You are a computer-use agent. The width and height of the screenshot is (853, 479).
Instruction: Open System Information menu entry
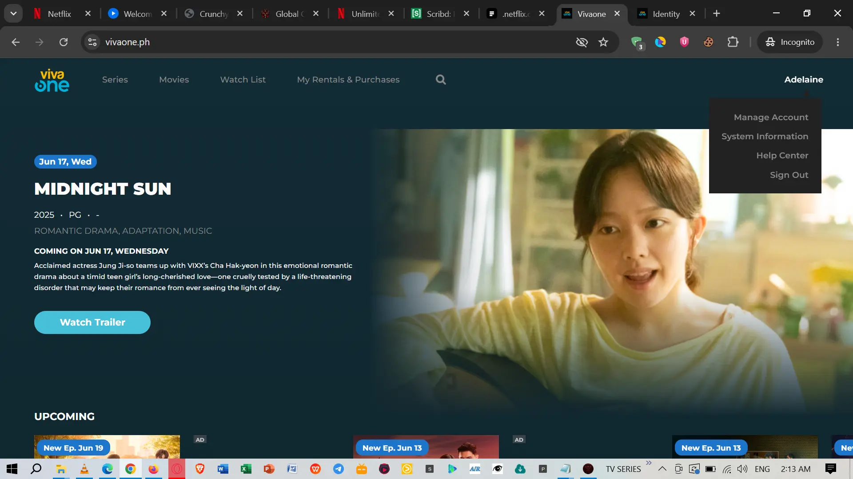click(765, 136)
